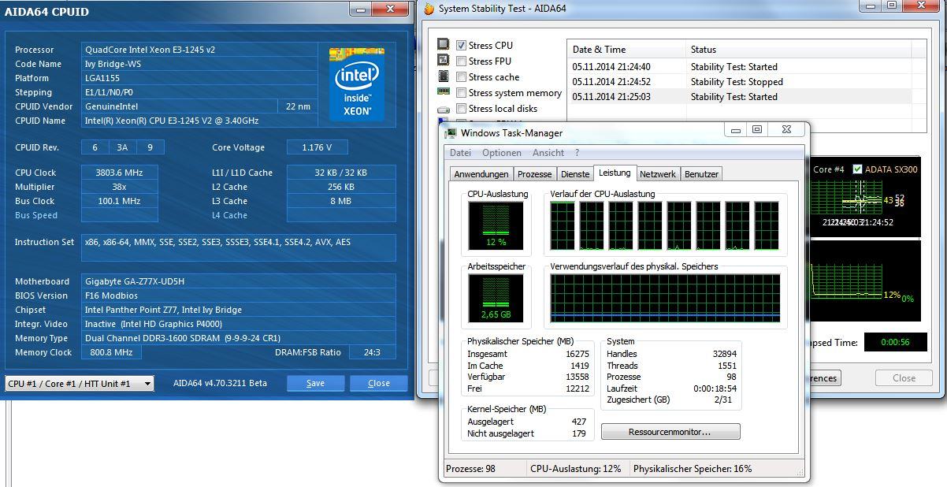The image size is (947, 487).
Task: Select the 21:24:40 Stability Test Started row
Action: click(x=739, y=67)
